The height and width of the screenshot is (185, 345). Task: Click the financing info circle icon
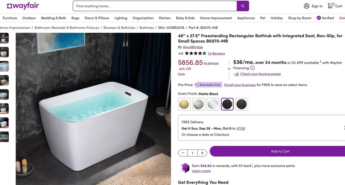[252, 68]
